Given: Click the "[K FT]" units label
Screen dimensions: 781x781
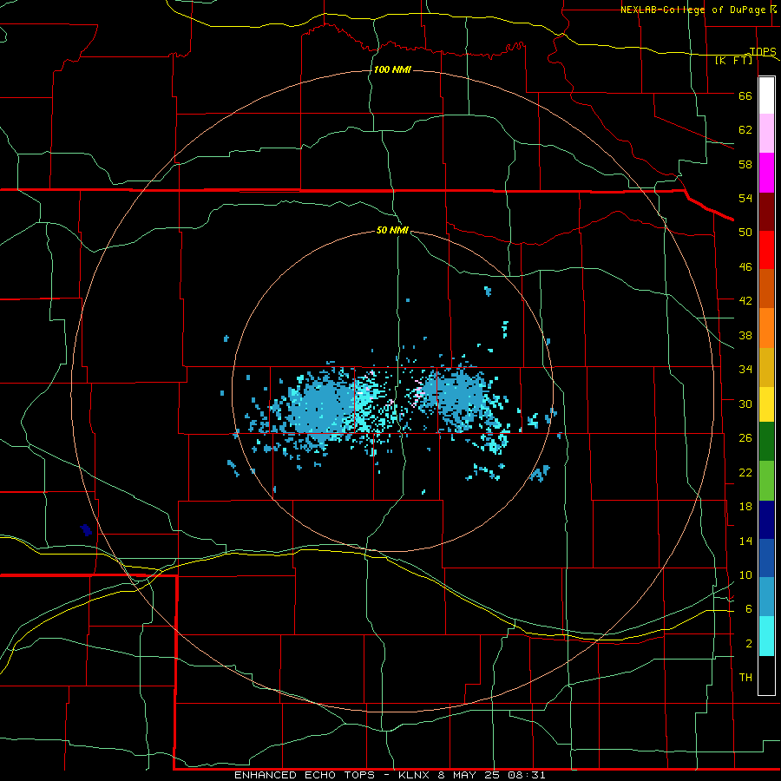Looking at the screenshot, I should tap(733, 60).
